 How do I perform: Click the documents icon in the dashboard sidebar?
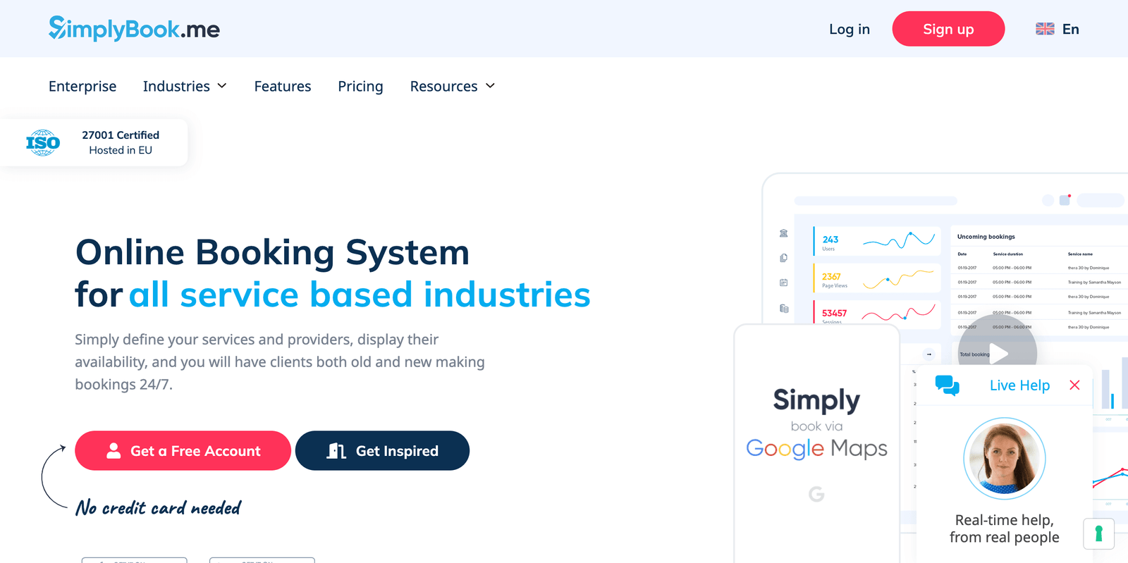point(784,258)
